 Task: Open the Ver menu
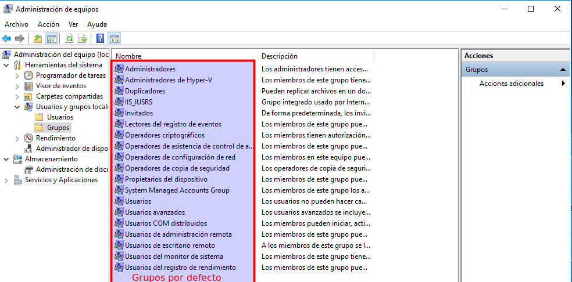(73, 24)
